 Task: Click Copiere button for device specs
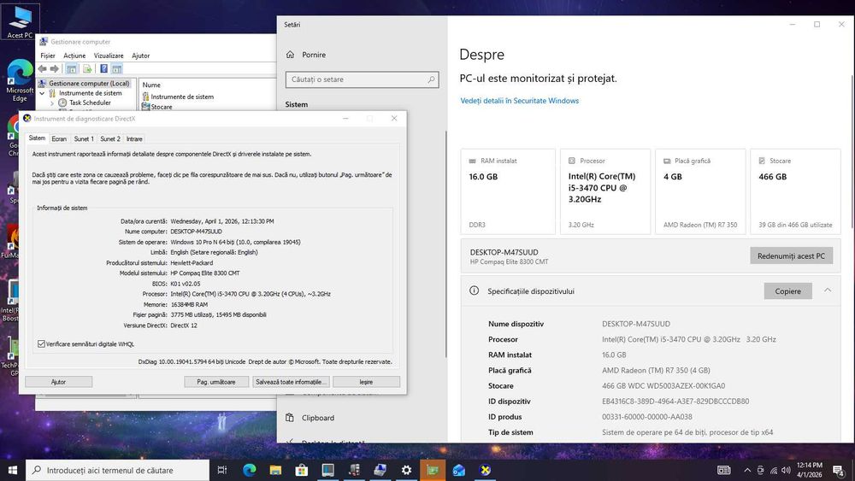point(788,290)
